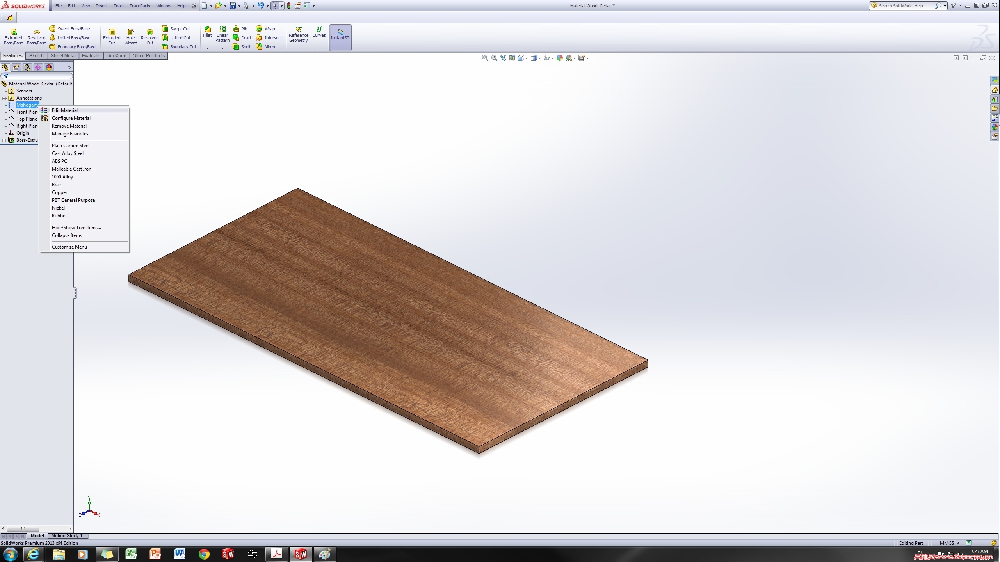Select the Wrap tool
This screenshot has height=562, width=1000.
pyautogui.click(x=266, y=29)
